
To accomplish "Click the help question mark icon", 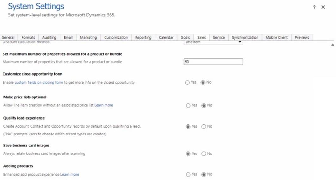I will [314, 7].
